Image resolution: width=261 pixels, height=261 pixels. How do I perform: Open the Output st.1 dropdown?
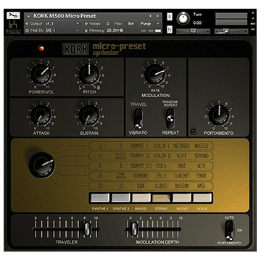[x=52, y=24]
